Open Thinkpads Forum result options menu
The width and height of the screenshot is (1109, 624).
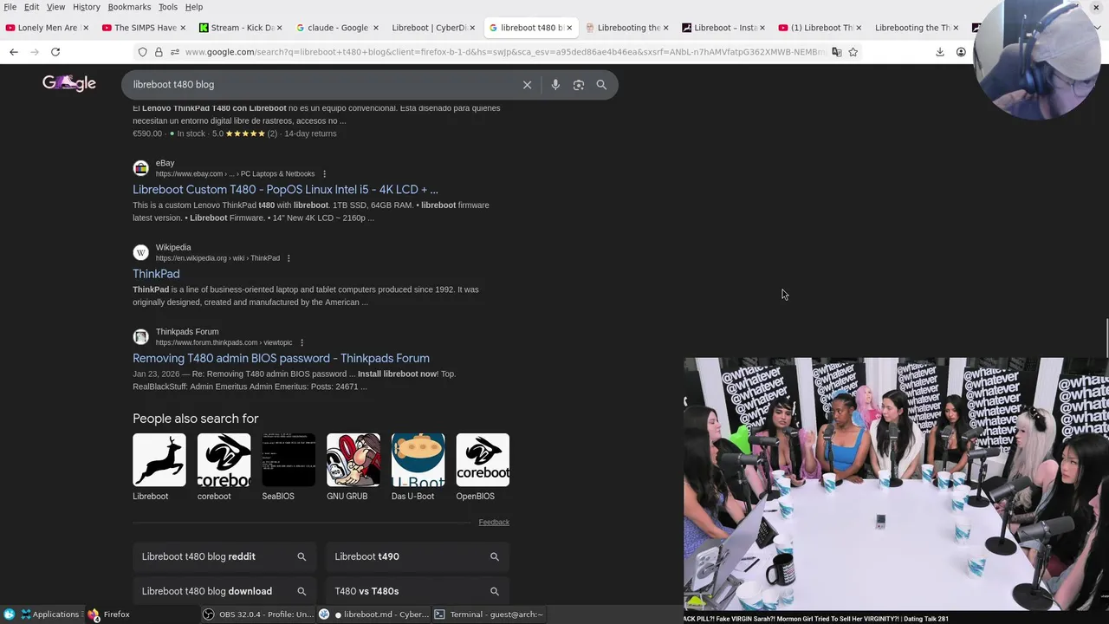(x=302, y=342)
